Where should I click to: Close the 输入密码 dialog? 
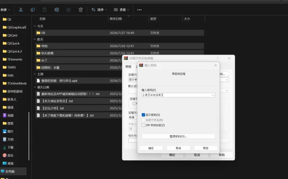tap(215, 65)
